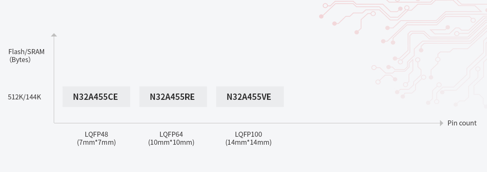Click the Flash/SRAM axis title
This screenshot has width=487, height=172.
click(26, 52)
